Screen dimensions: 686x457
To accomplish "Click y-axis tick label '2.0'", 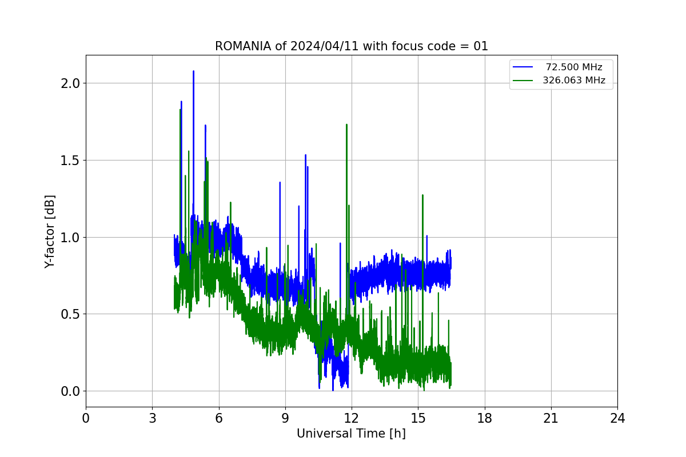I will click(x=71, y=83).
